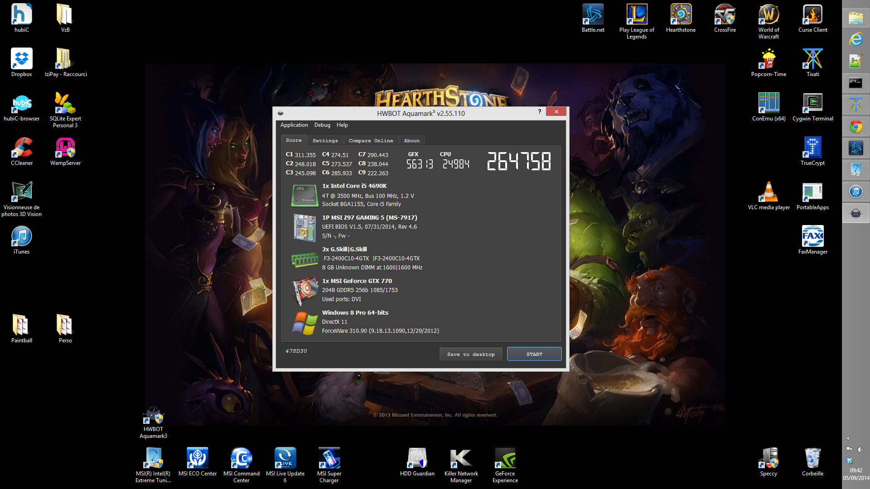Open the hubiC desktop shortcut
The width and height of the screenshot is (870, 489).
pyautogui.click(x=21, y=18)
